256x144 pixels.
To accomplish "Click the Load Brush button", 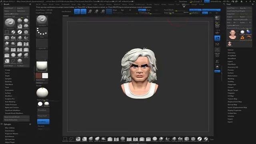I will [x=10, y=8].
